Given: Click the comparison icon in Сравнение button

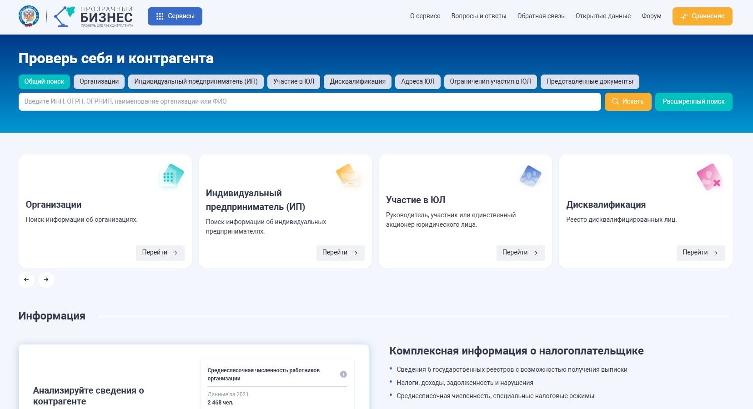Looking at the screenshot, I should pos(685,16).
